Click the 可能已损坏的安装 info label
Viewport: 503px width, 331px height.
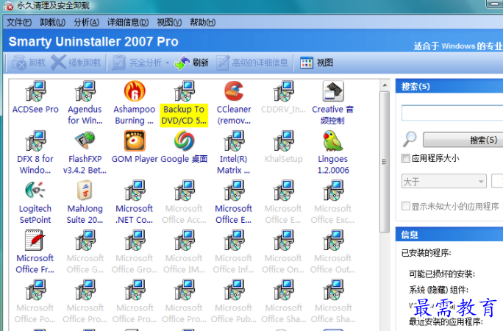tap(442, 274)
